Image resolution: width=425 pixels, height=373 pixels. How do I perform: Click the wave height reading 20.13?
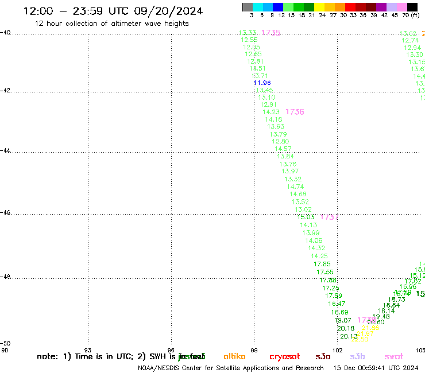point(349,336)
